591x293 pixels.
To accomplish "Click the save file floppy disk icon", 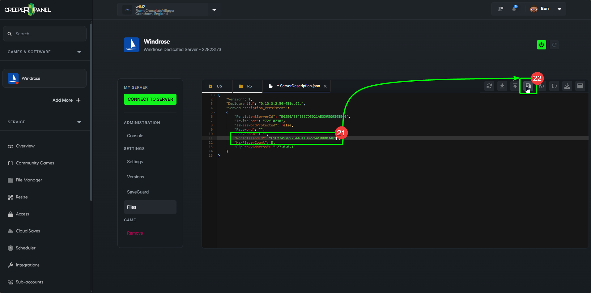I will [528, 86].
